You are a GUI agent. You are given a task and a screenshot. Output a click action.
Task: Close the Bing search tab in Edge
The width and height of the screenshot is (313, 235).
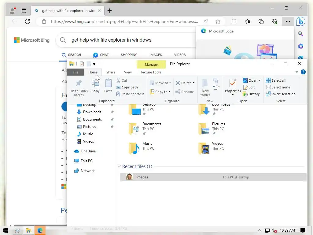(x=100, y=11)
